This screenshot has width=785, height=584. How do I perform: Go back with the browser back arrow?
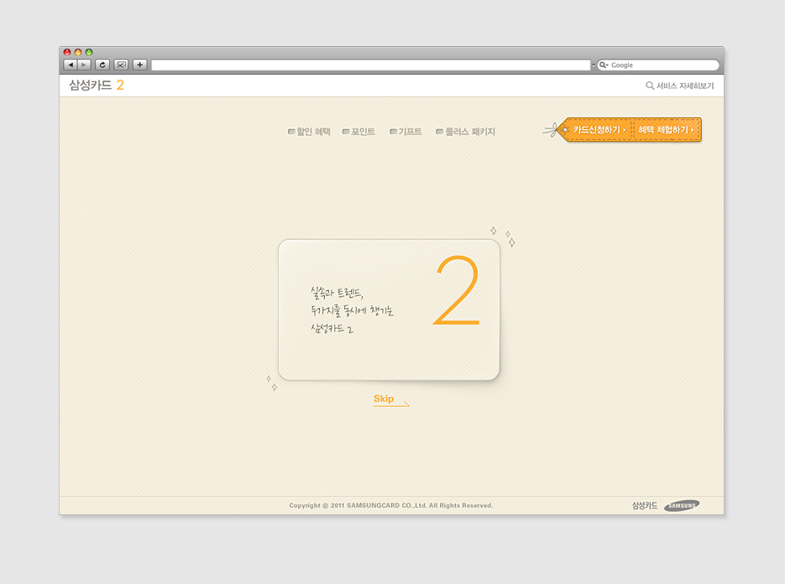click(71, 65)
